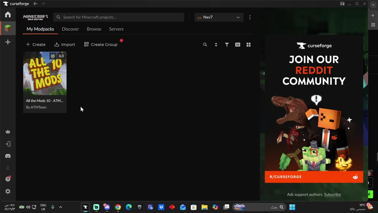Open the CurseForge home icon in sidebar
378x213 pixels.
click(8, 14)
